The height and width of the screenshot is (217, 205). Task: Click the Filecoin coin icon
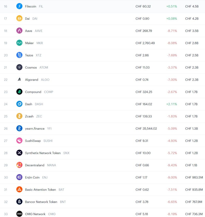pos(19,6)
